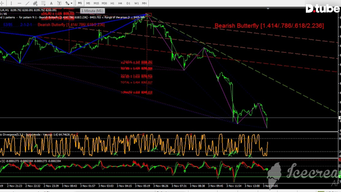Click the Divergence indicator label text
This screenshot has height=192, width=341.
[35, 134]
